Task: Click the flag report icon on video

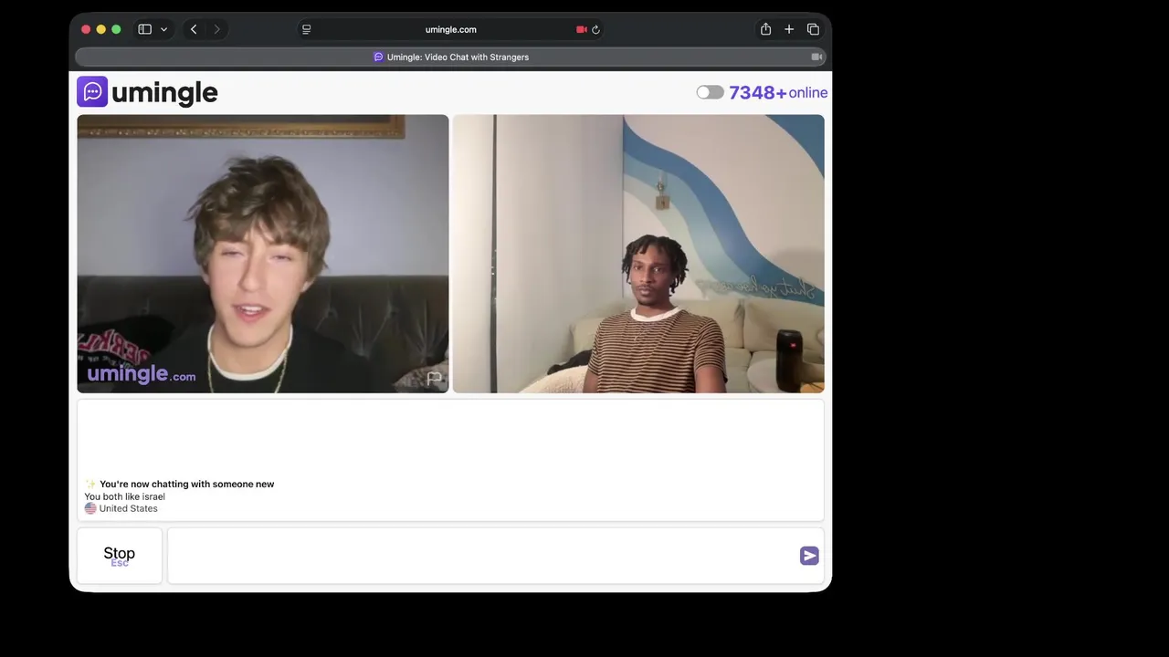Action: pos(434,378)
